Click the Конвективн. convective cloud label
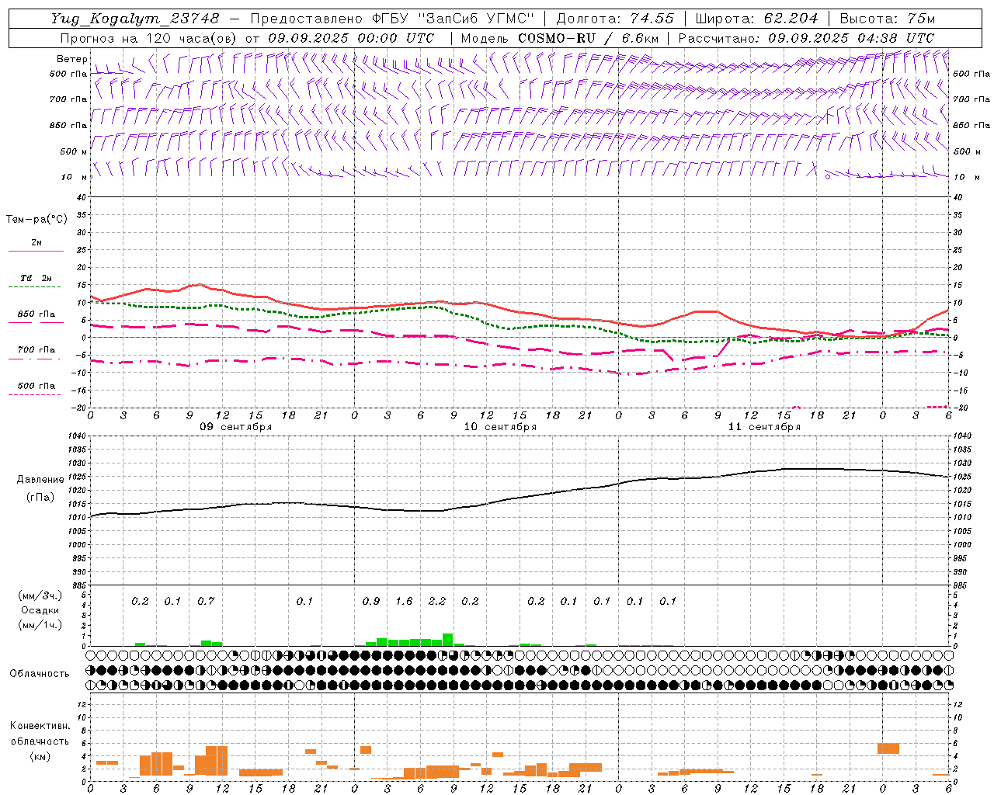 point(40,727)
